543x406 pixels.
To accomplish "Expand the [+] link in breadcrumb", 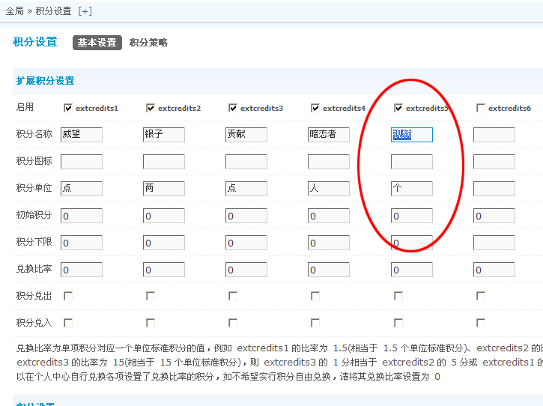I will pos(85,11).
